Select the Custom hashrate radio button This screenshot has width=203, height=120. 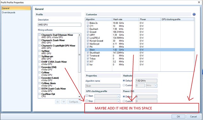[x=124, y=85]
